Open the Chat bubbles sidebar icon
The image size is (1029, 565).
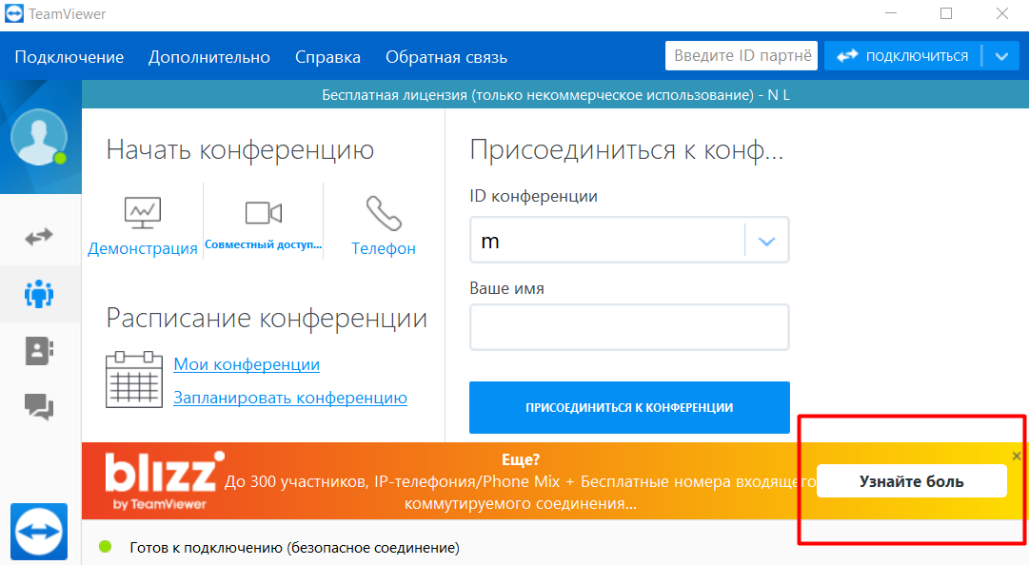coord(39,407)
